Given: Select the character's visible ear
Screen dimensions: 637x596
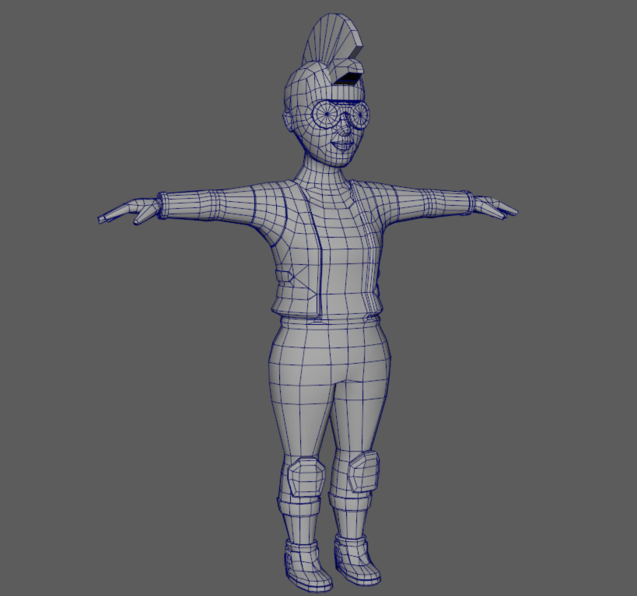Looking at the screenshot, I should pyautogui.click(x=288, y=122).
